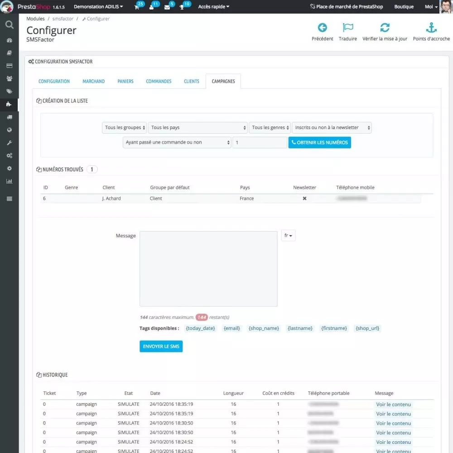
Task: Open Preferences via the sidebar wrench icon
Action: 9,143
